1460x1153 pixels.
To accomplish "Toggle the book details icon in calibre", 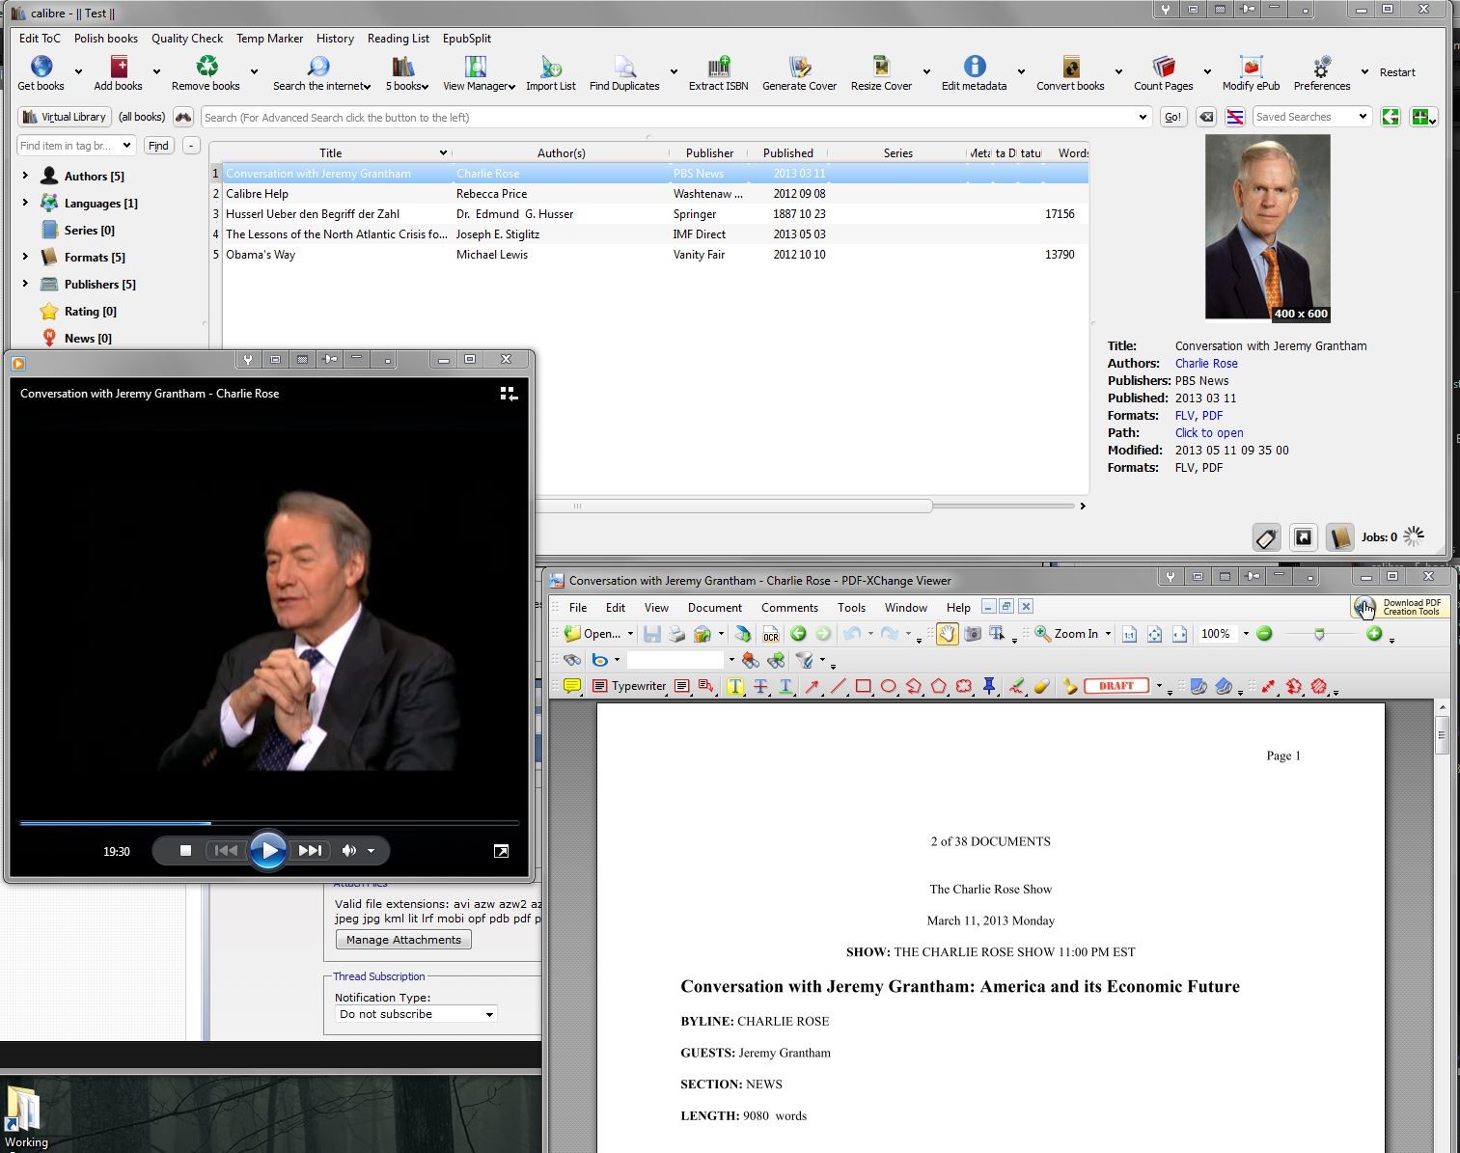I will (1339, 537).
